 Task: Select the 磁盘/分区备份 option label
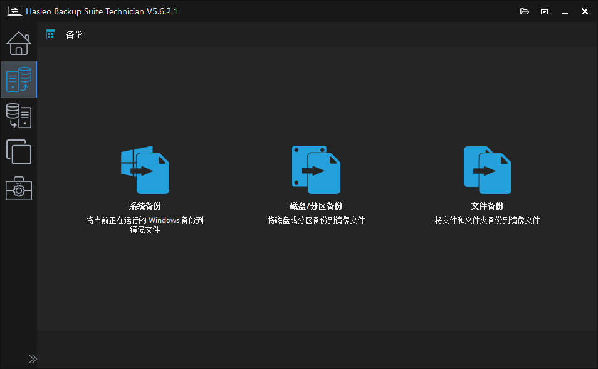pyautogui.click(x=316, y=205)
